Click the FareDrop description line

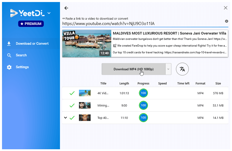(170, 46)
